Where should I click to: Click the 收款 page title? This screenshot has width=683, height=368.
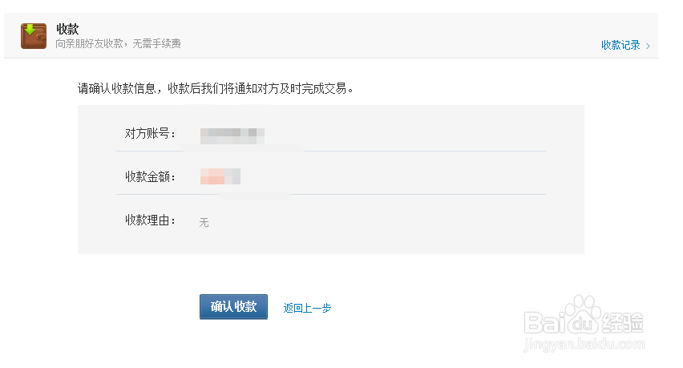[67, 29]
